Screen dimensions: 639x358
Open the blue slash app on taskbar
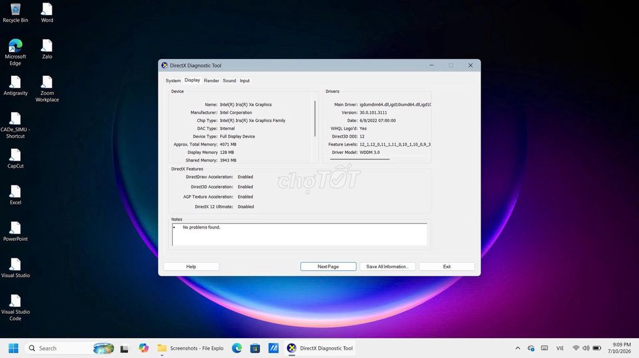click(273, 348)
